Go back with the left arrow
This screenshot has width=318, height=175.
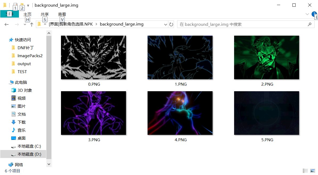click(x=6, y=24)
